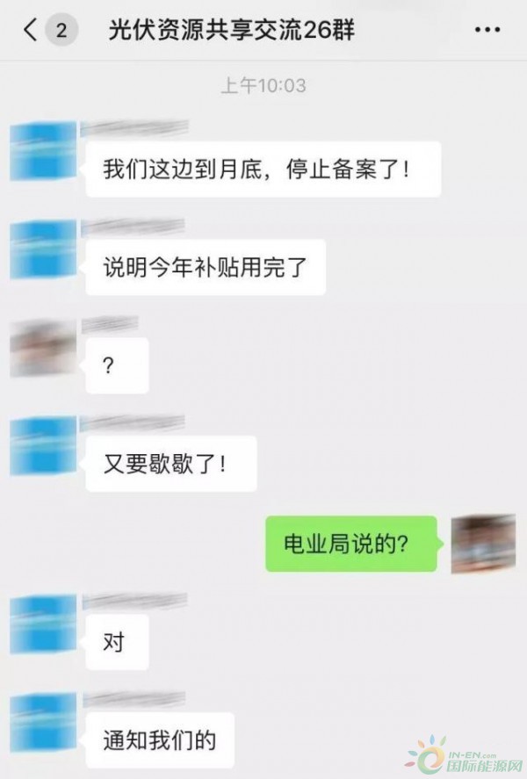Tap avatar of user who sent '?'

click(x=43, y=348)
